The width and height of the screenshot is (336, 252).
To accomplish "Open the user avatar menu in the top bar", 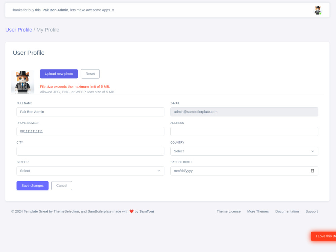I will 318,10.
